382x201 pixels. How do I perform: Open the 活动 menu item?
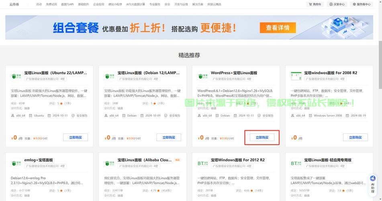[39, 4]
